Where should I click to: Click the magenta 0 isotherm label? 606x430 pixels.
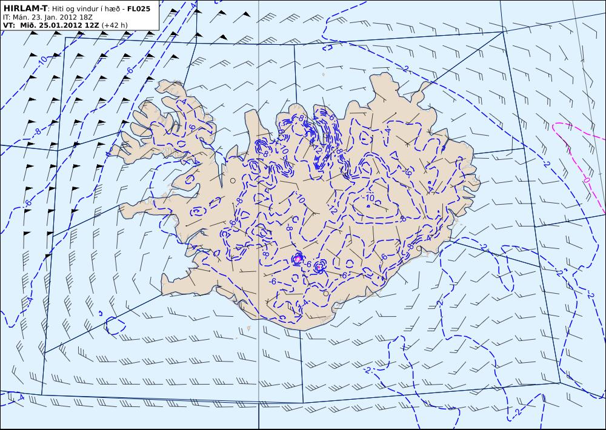pyautogui.click(x=587, y=180)
